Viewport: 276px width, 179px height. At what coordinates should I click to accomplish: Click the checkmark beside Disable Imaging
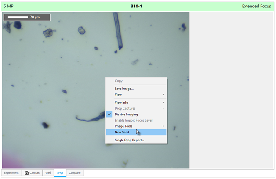(109, 115)
